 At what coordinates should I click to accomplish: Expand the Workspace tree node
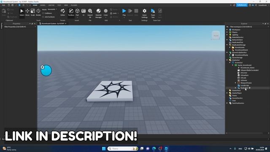[227, 30]
